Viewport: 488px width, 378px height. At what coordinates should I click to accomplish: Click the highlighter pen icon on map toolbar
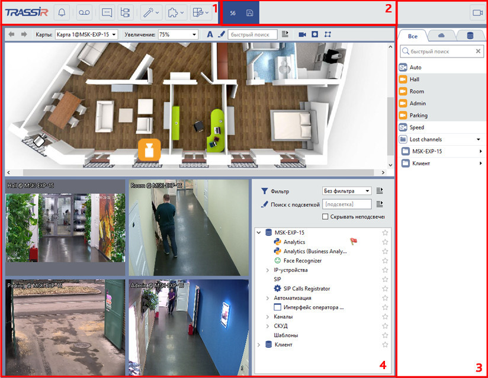[x=221, y=34]
